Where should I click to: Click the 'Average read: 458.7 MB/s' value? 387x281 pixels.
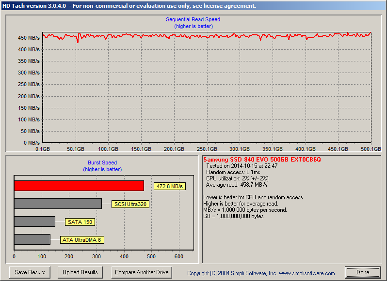click(237, 185)
